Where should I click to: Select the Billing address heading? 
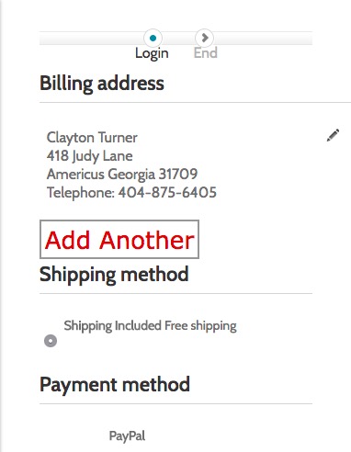(102, 84)
